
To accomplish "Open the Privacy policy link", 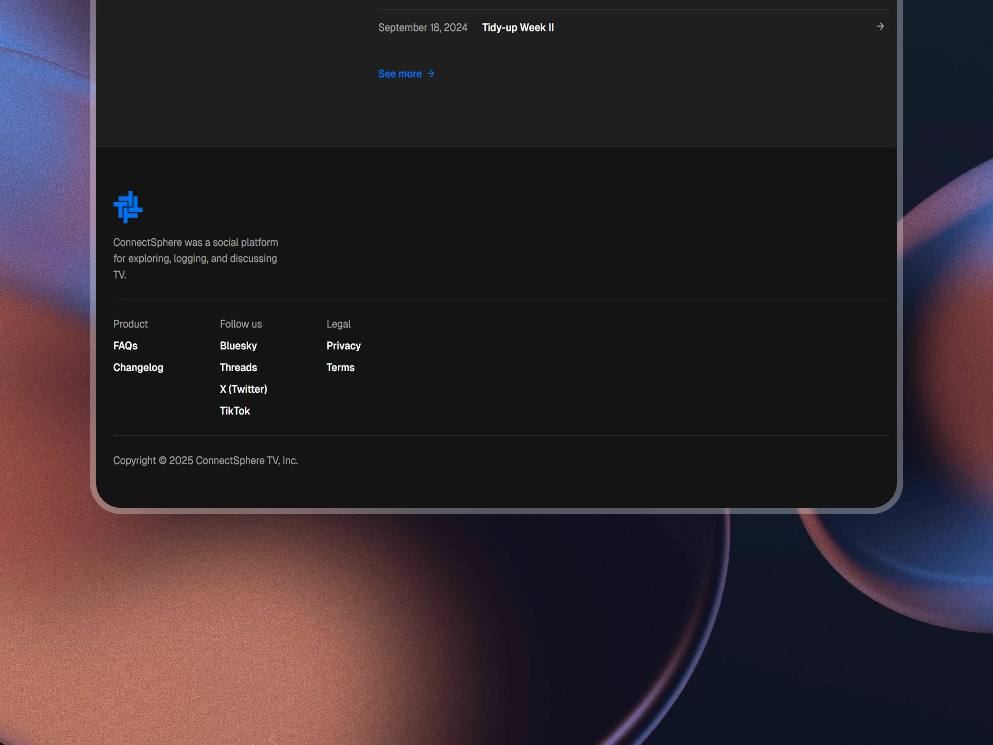I will pyautogui.click(x=344, y=346).
